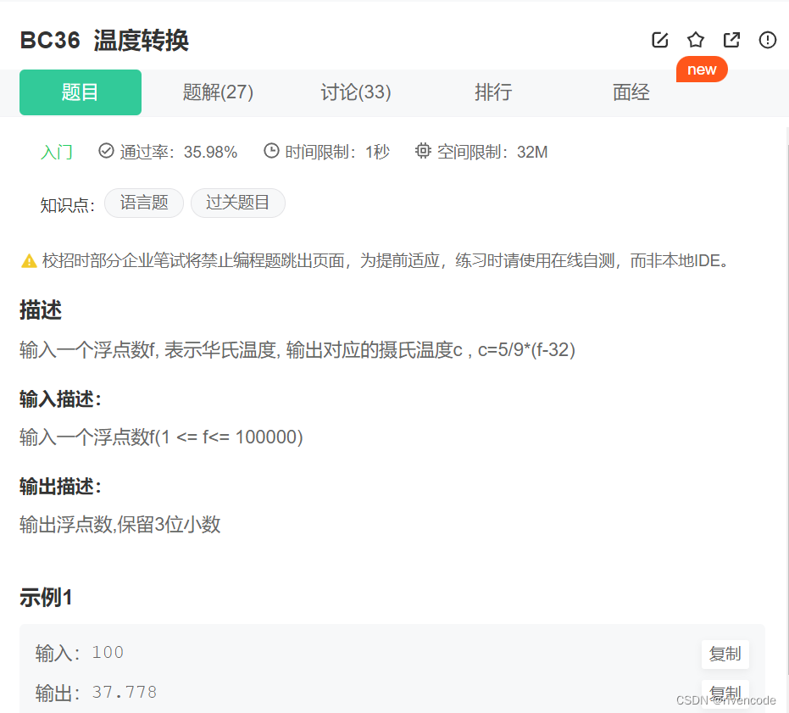Image resolution: width=789 pixels, height=713 pixels.
Task: Click the edit pen icon at top right
Action: click(659, 40)
